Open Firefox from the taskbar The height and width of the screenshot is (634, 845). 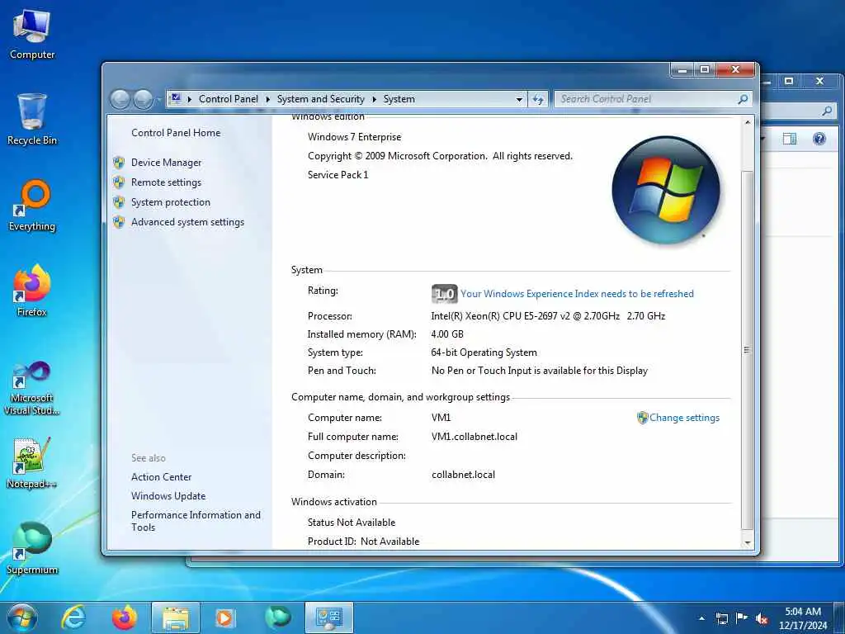click(x=124, y=617)
